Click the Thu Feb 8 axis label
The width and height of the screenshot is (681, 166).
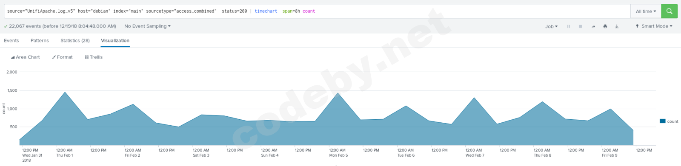[x=542, y=155]
